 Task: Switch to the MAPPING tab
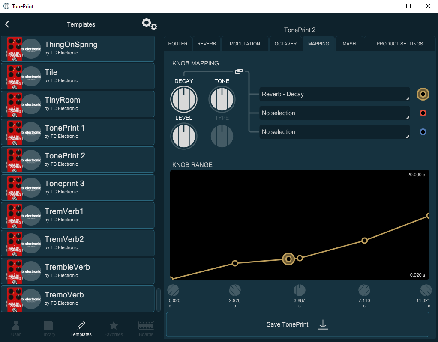(318, 44)
